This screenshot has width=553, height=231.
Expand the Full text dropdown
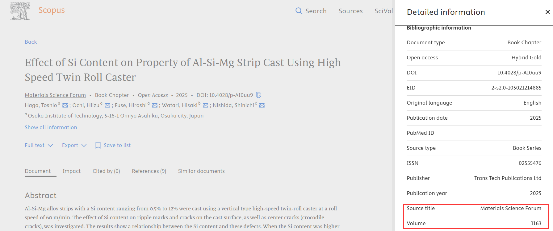[x=39, y=145]
